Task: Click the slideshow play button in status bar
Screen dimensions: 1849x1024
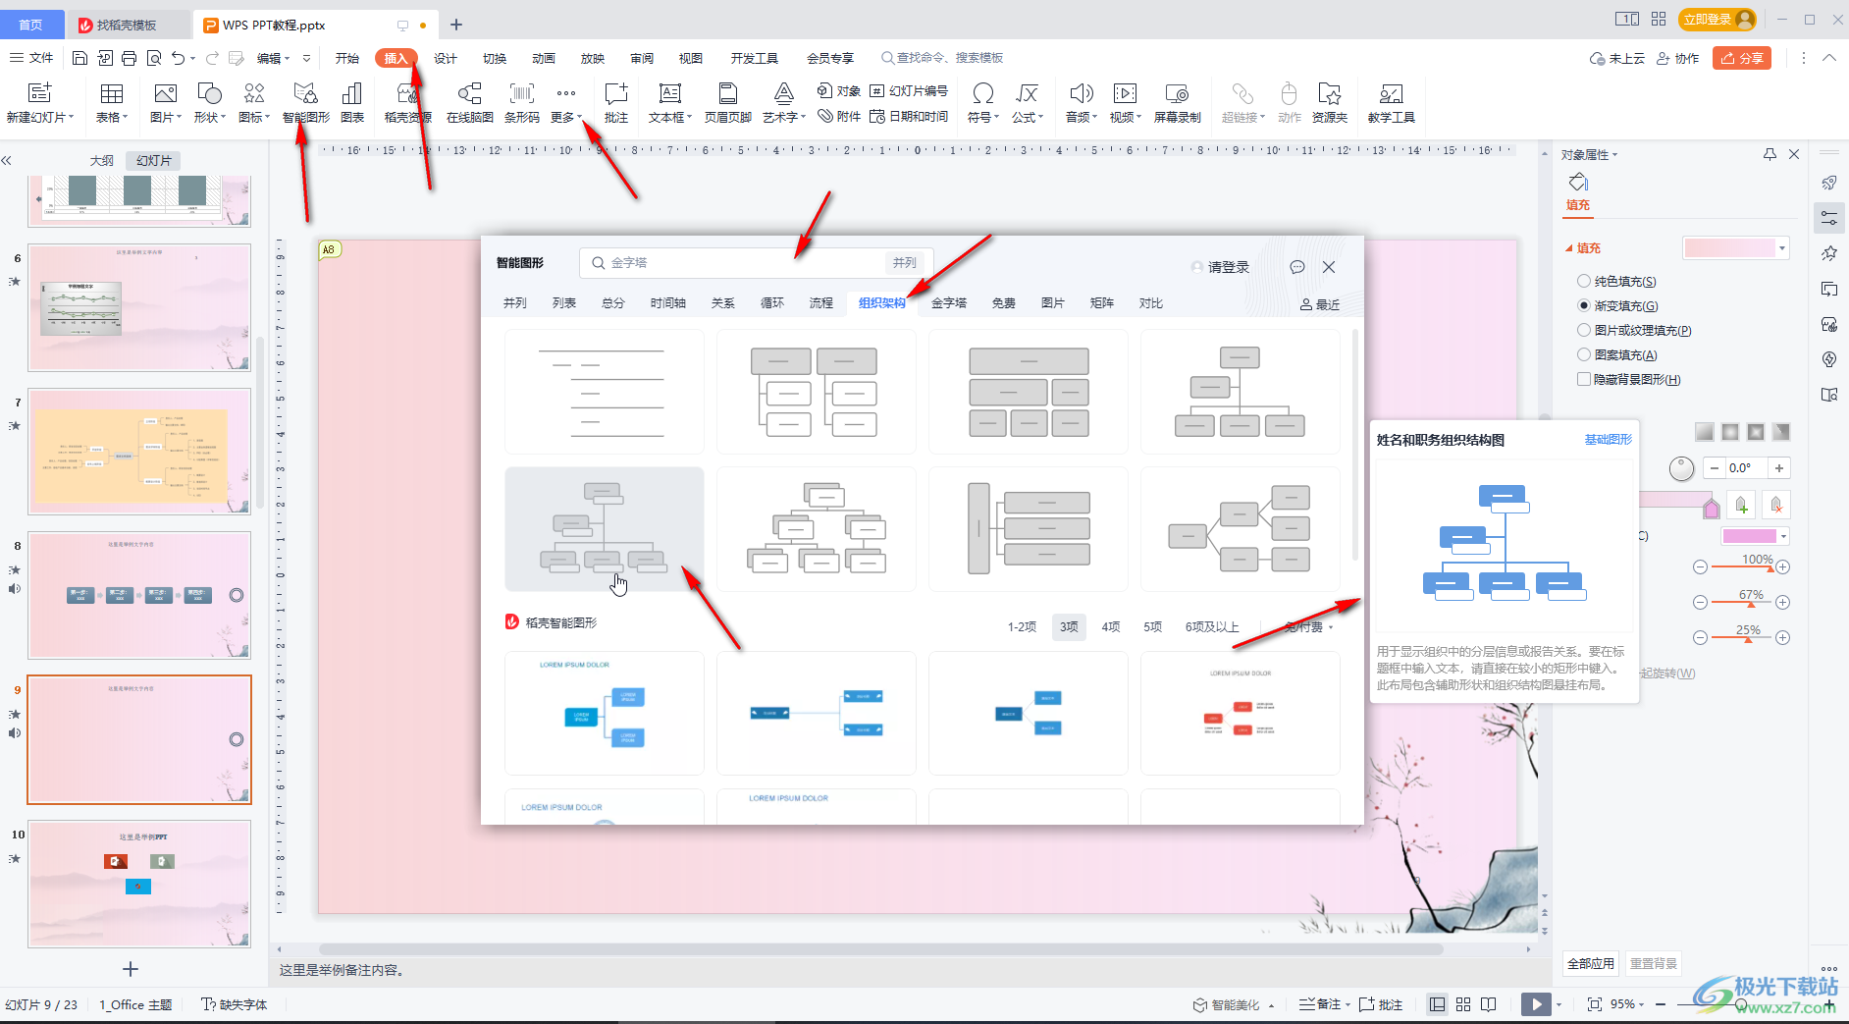Action: (1536, 1003)
